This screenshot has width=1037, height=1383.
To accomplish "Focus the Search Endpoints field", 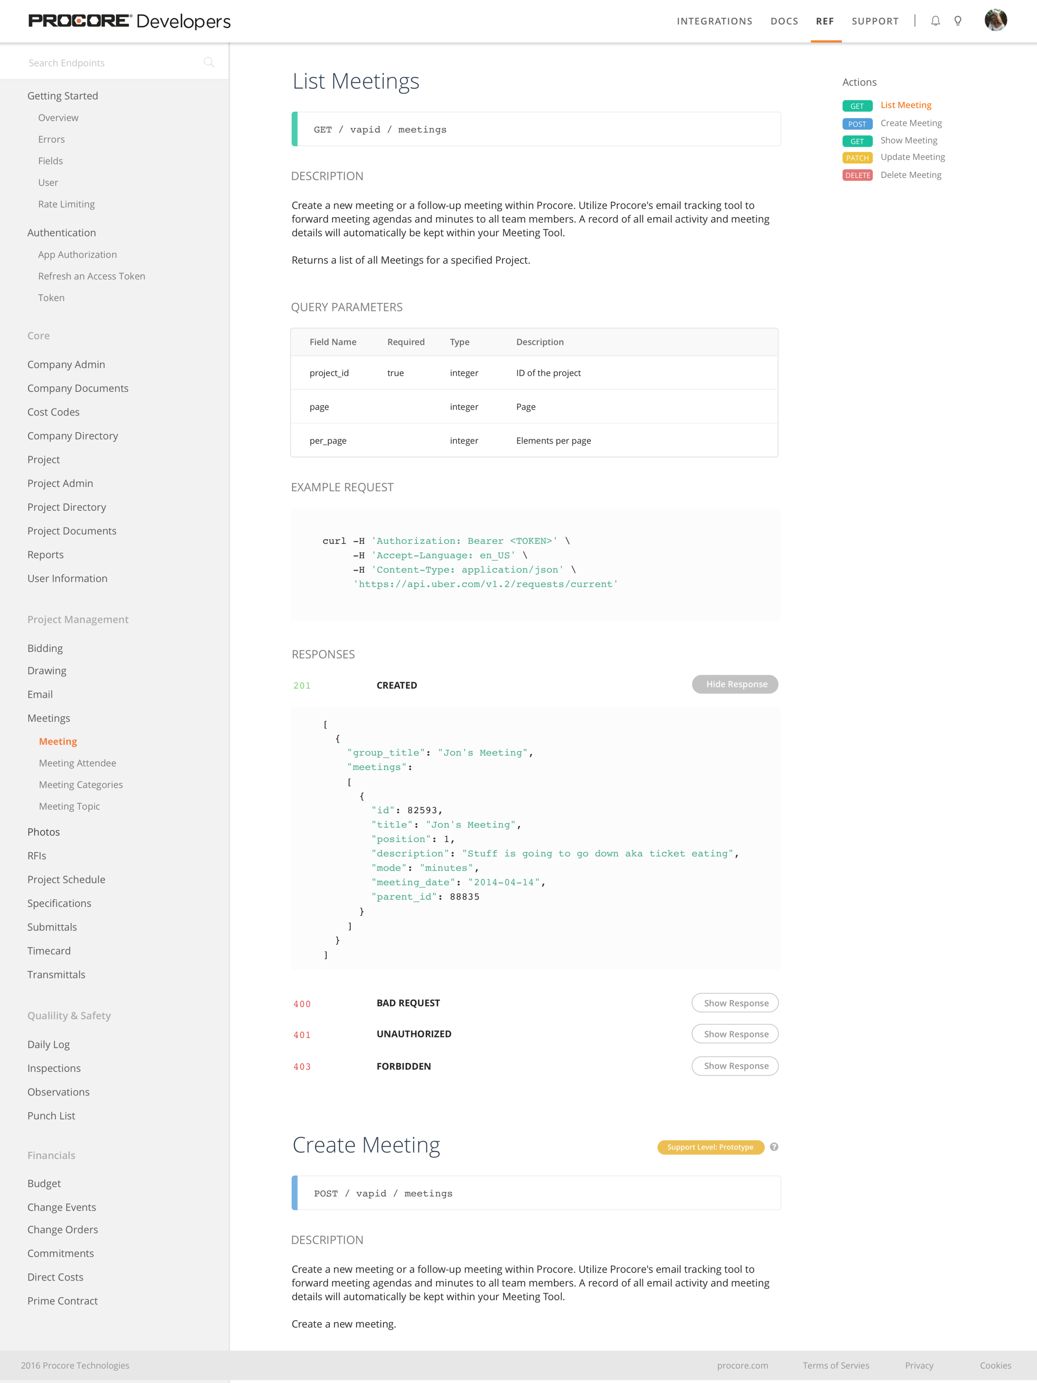I will [114, 63].
